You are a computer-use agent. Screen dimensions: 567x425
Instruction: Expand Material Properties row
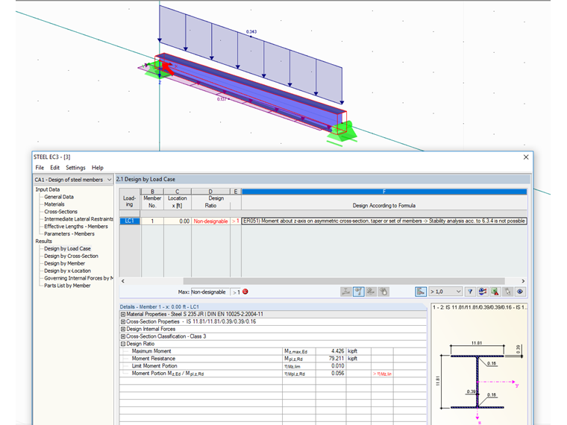click(123, 315)
